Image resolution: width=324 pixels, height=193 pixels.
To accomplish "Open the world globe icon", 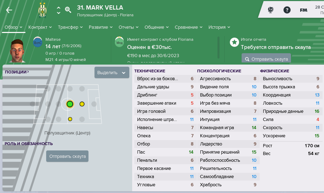I will pyautogui.click(x=270, y=10).
